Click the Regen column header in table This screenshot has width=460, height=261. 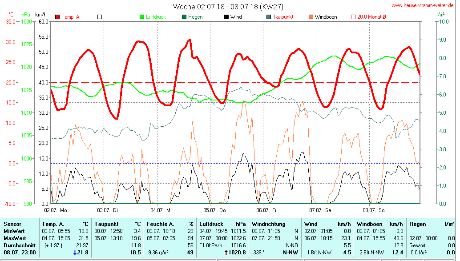coord(416,224)
